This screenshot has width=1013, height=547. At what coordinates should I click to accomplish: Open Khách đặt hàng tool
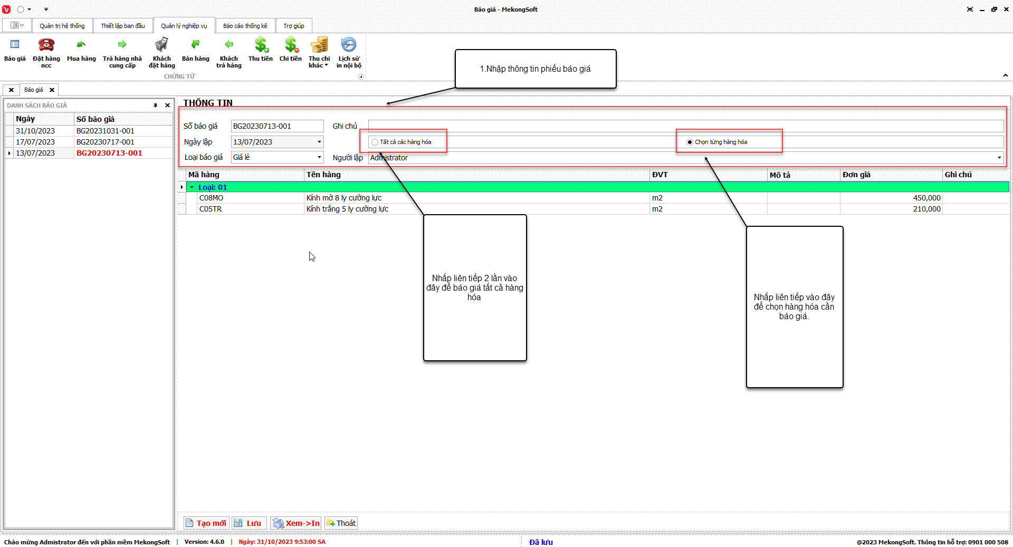tap(162, 53)
